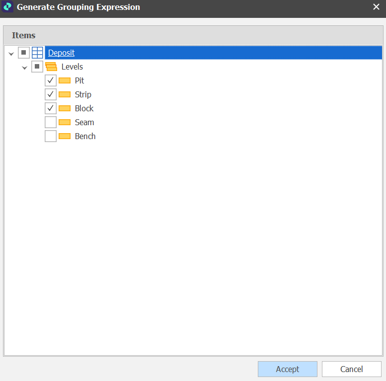386x381 pixels.
Task: Enable the Seam checkbox
Action: [x=51, y=122]
